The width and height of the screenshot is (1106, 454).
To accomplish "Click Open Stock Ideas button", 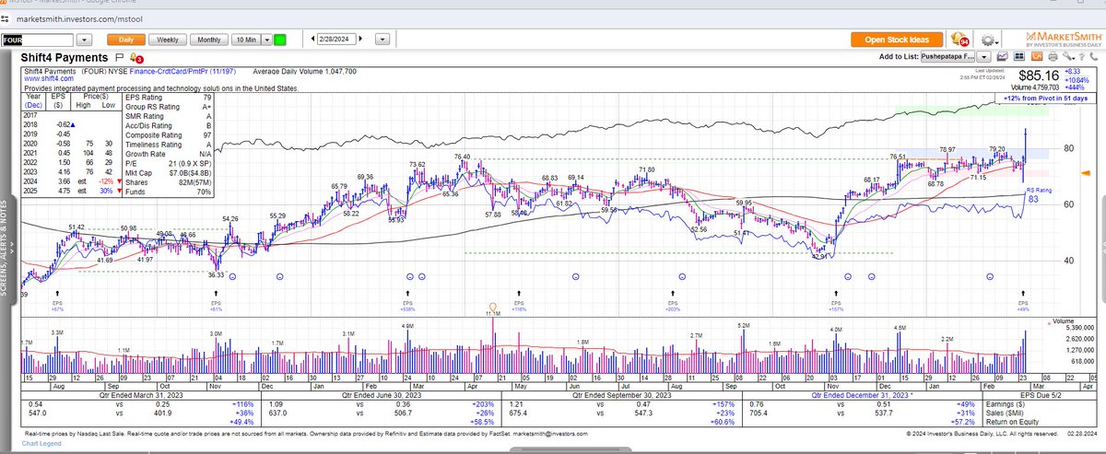I will pos(898,41).
